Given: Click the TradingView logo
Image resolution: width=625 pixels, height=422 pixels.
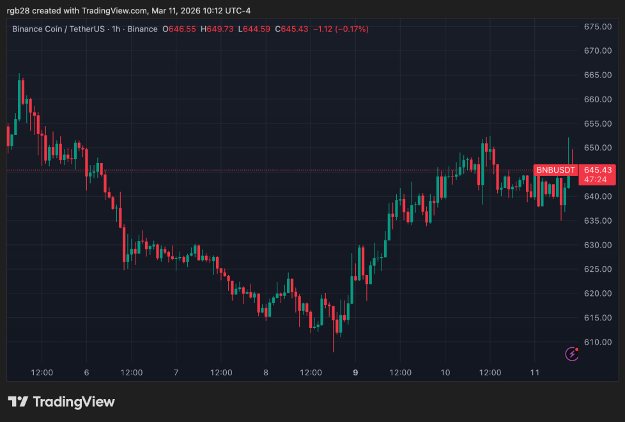Looking at the screenshot, I should [x=61, y=402].
